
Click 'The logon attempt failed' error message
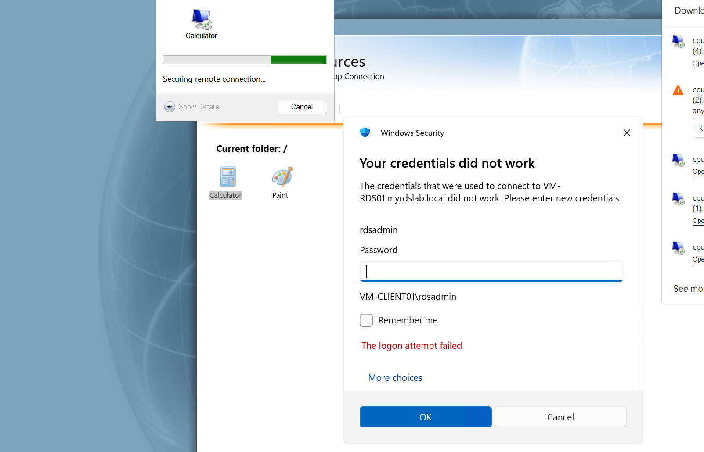pos(412,346)
